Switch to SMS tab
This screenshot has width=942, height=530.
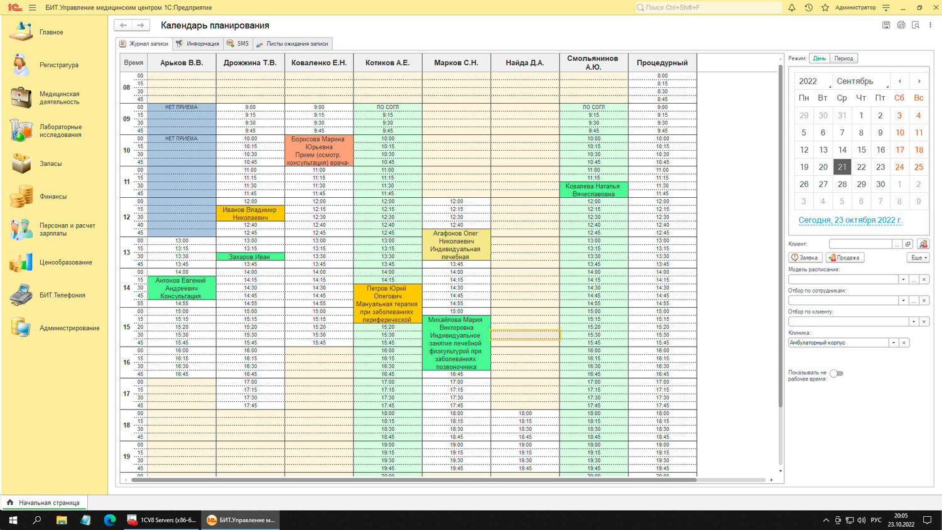238,43
